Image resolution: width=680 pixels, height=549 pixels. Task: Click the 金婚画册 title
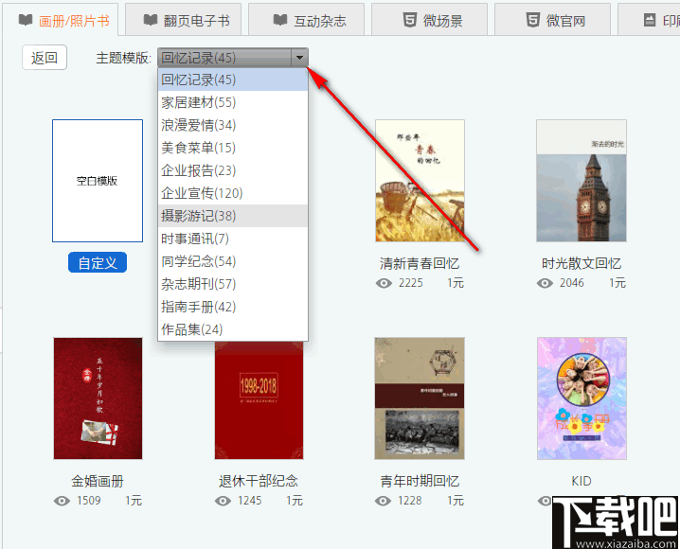tap(98, 481)
